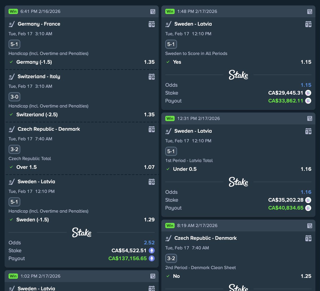Open the Germany - France match link

39,24
